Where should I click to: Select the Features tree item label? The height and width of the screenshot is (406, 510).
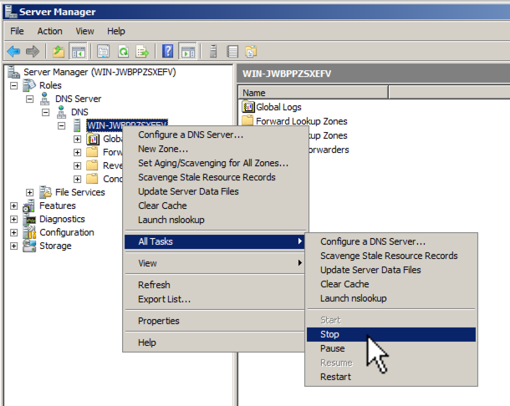58,206
